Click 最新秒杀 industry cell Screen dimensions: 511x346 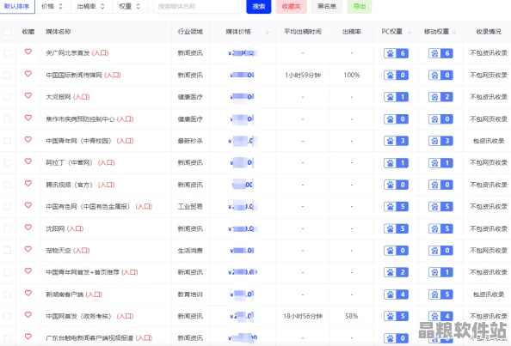point(190,141)
